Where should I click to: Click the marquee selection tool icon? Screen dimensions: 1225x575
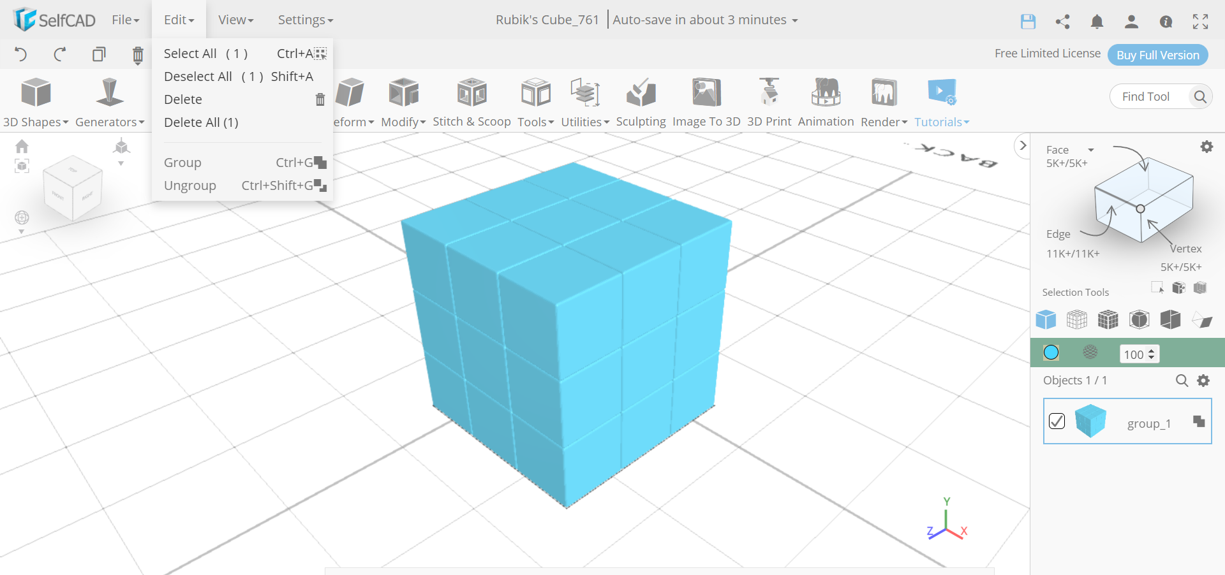pos(1157,287)
